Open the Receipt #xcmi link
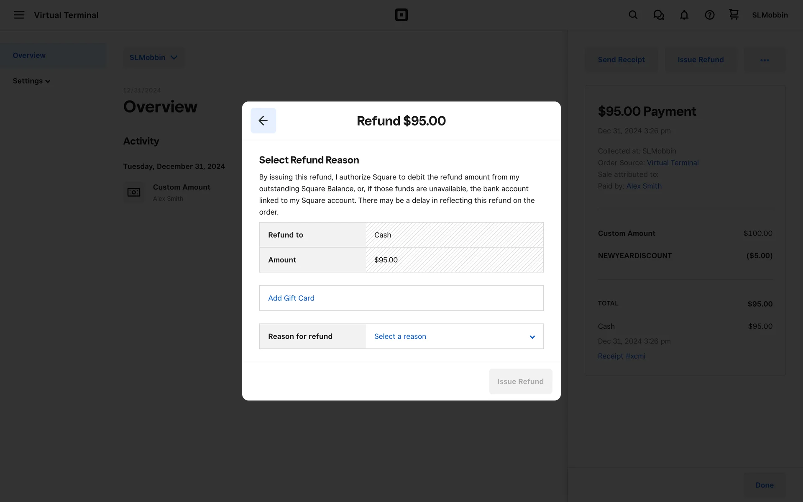The image size is (803, 502). pos(621,356)
